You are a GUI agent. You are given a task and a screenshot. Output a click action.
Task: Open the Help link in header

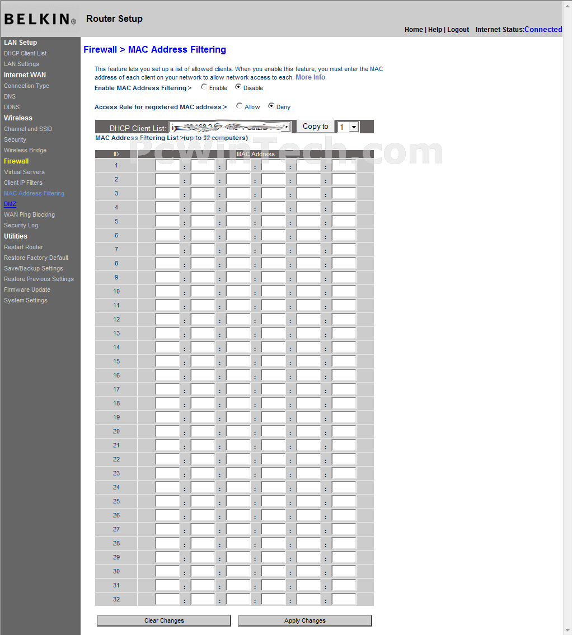(435, 30)
